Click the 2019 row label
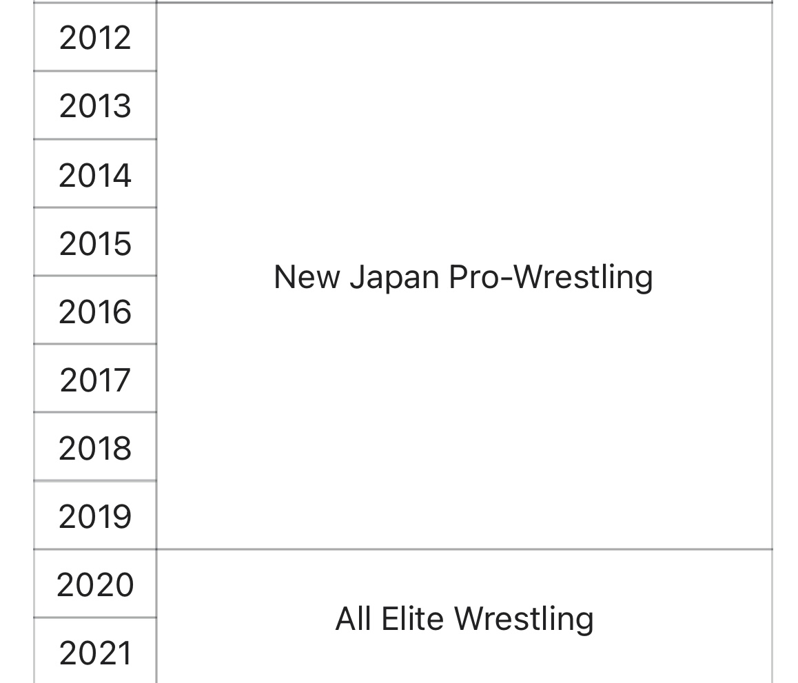 [95, 516]
